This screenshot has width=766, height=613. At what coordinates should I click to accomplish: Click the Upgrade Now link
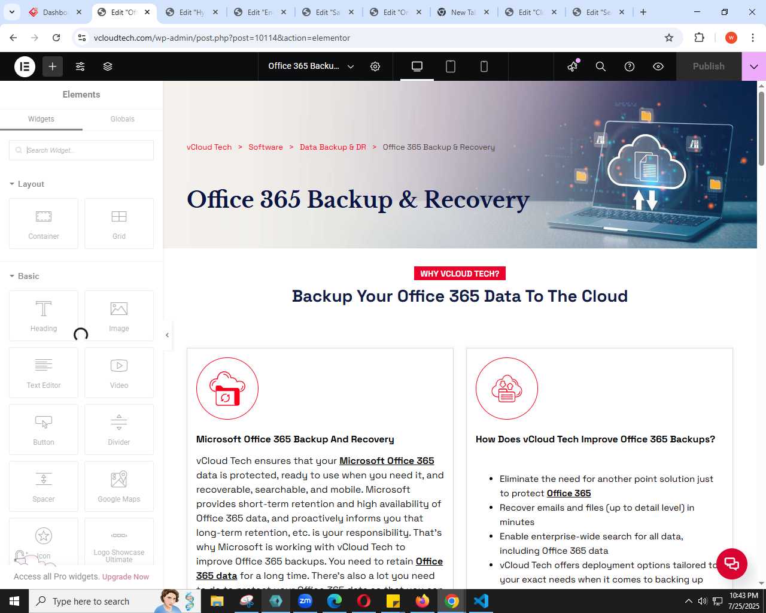pyautogui.click(x=125, y=577)
